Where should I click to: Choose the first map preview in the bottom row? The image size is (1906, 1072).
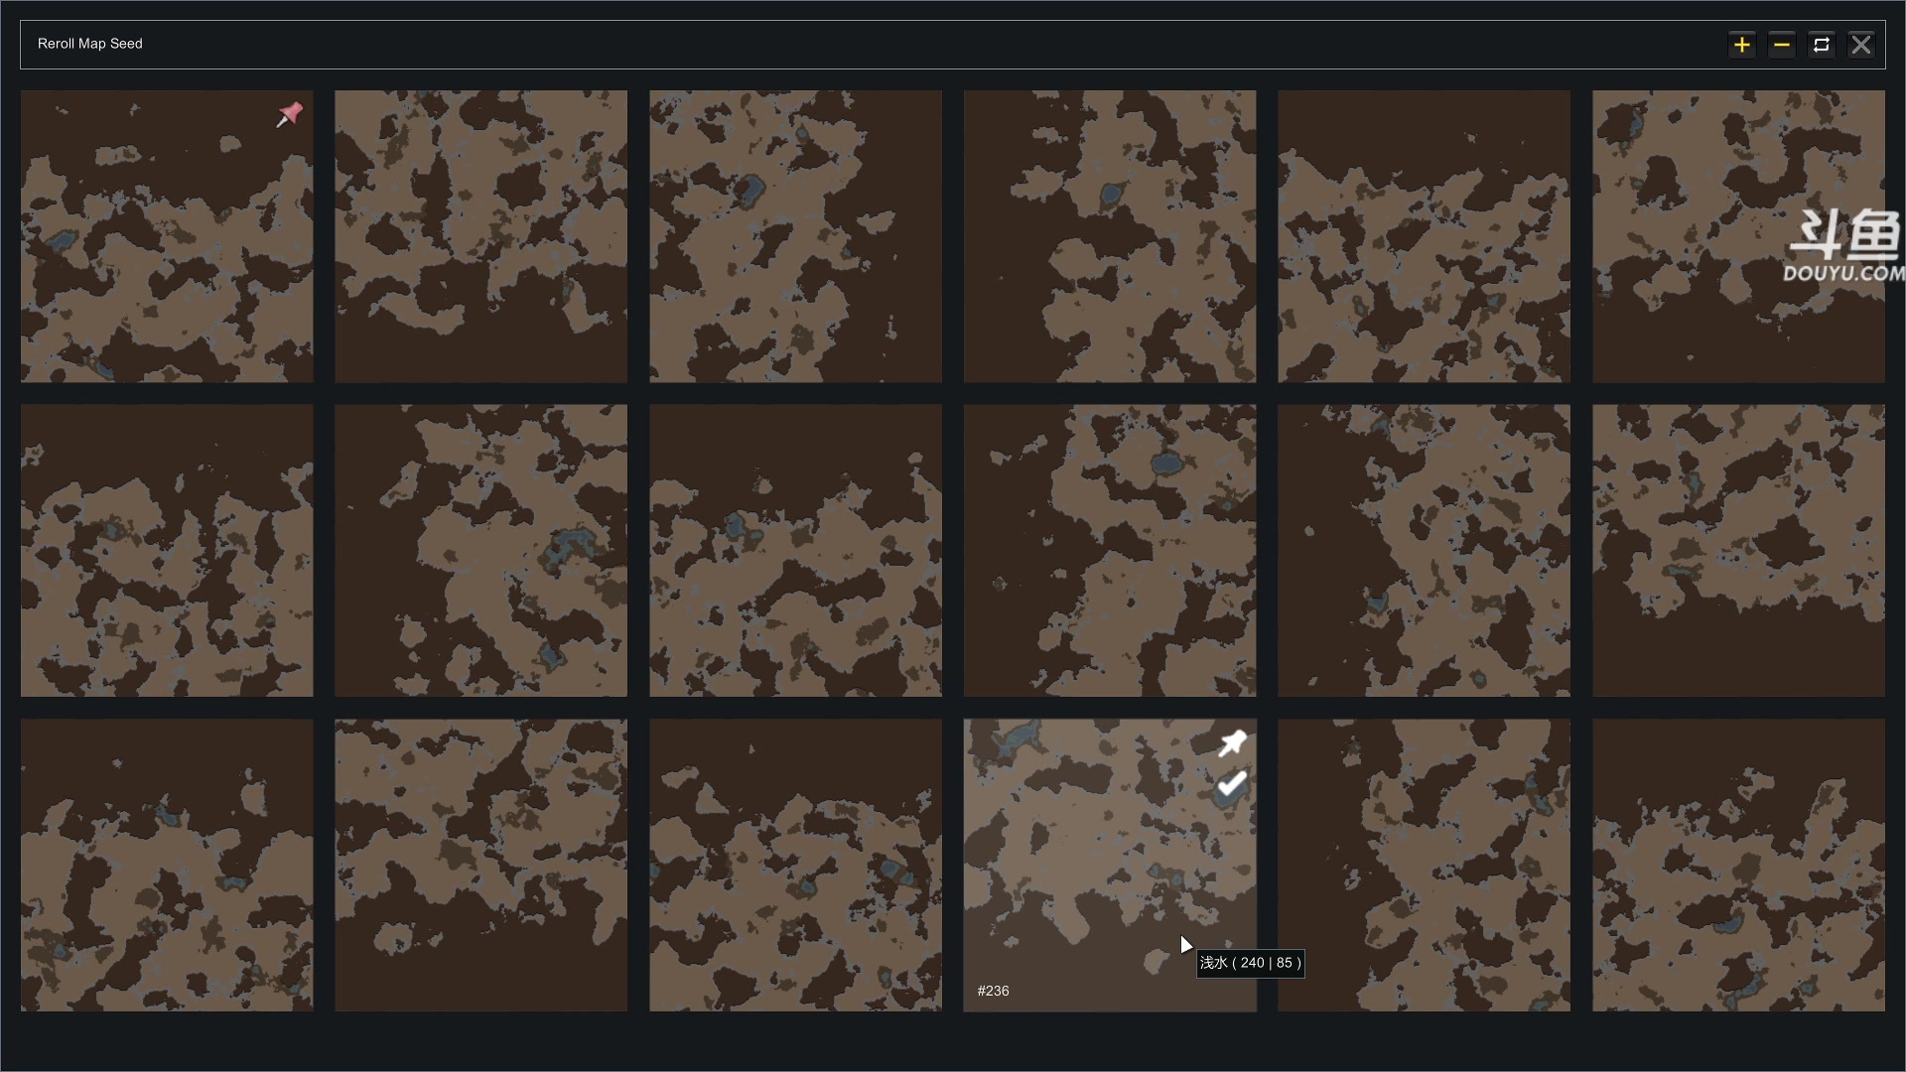click(167, 865)
